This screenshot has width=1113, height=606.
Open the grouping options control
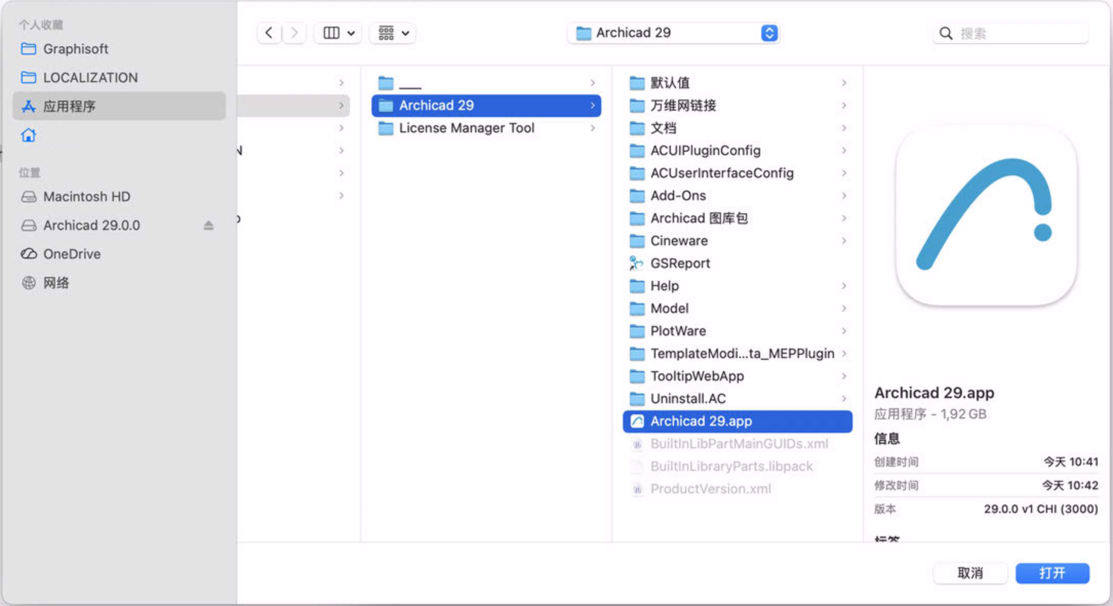coord(392,32)
